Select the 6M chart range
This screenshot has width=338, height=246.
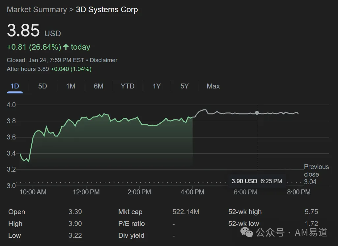pyautogui.click(x=99, y=86)
